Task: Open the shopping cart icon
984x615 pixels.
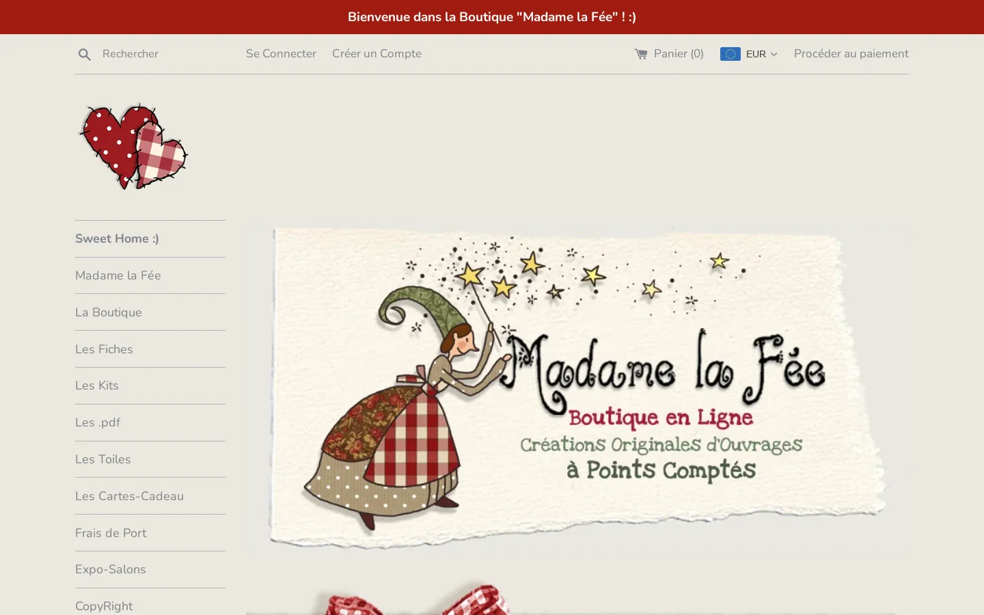Action: tap(641, 54)
